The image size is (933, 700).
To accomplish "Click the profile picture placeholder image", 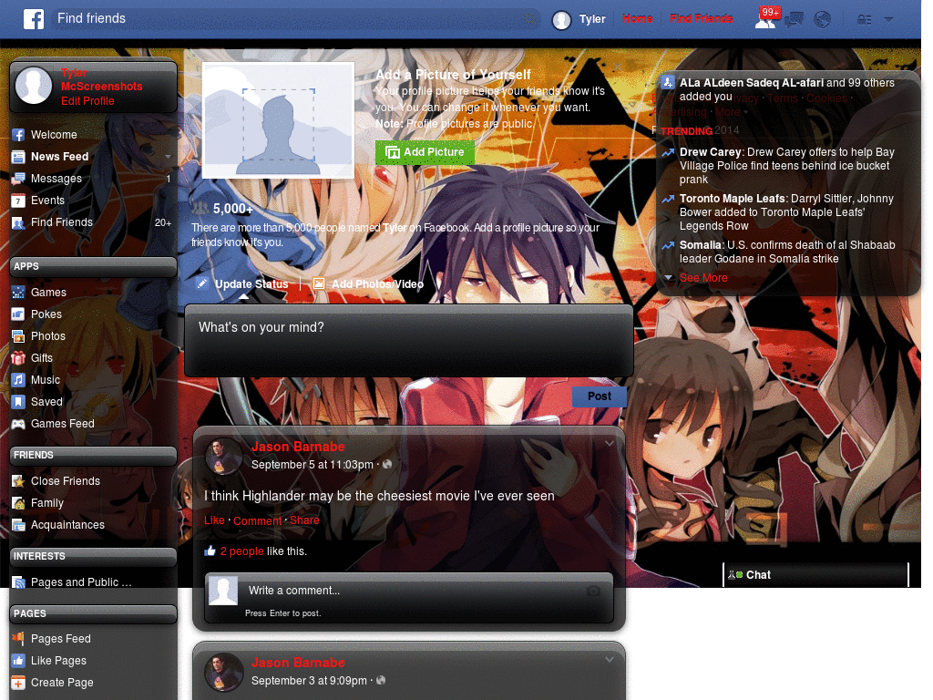I will pos(278,119).
